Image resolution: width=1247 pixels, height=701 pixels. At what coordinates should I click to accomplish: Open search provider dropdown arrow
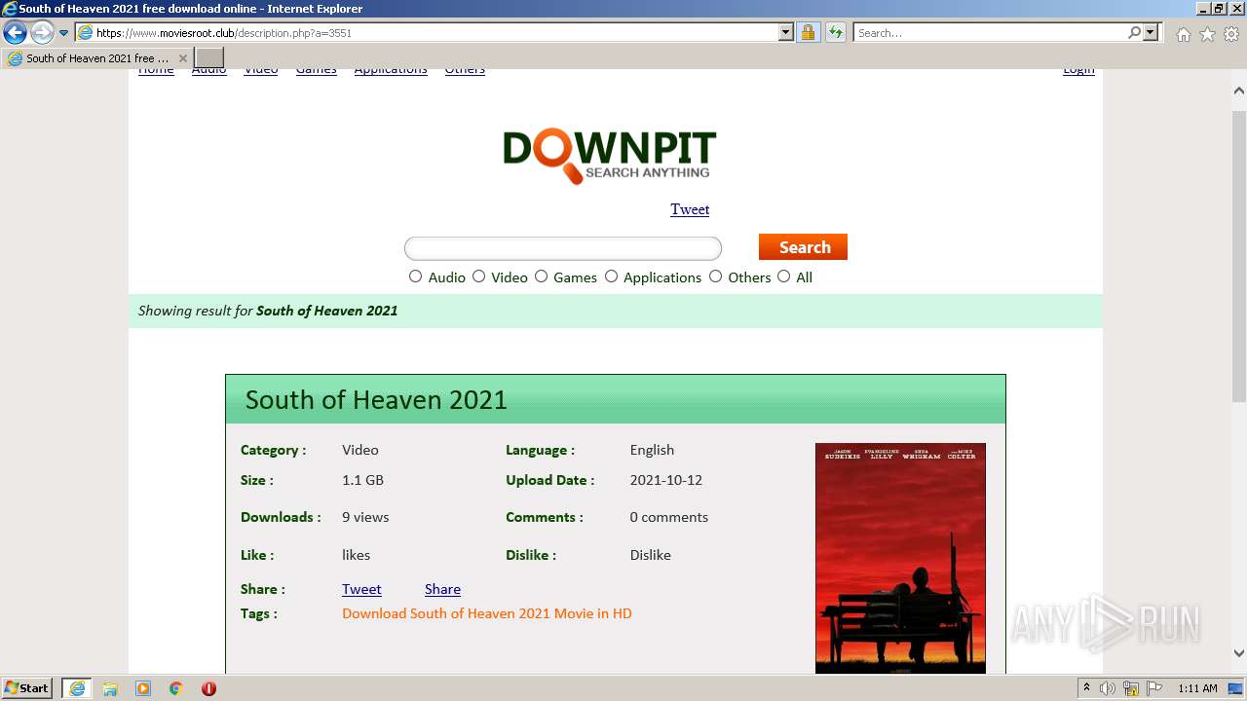1151,32
